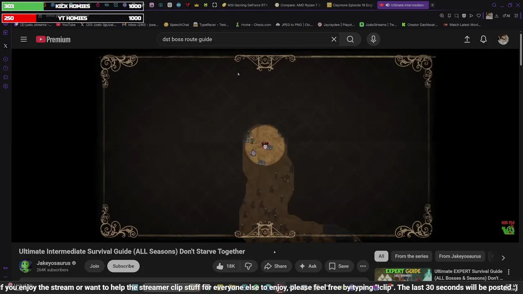Share the video
Screen dimensions: 523x294
(276, 266)
